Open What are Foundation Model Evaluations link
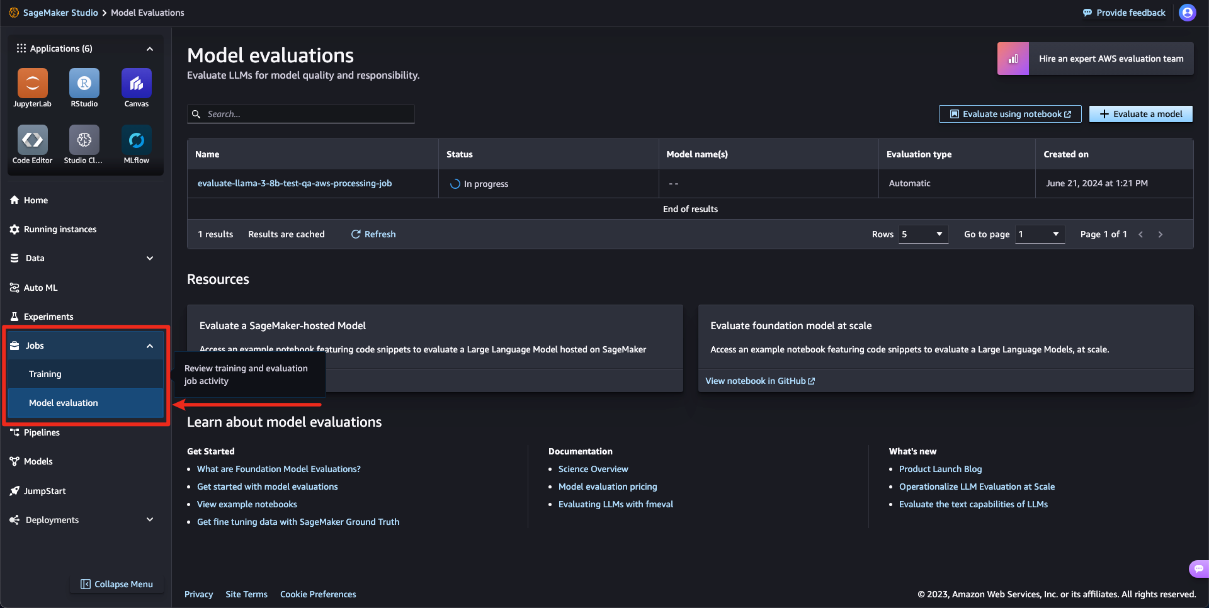 tap(279, 469)
